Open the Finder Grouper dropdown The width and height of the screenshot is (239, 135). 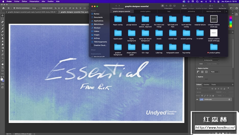tap(184, 6)
